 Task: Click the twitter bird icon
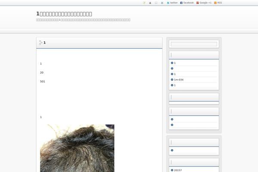(x=168, y=3)
